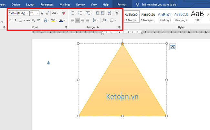
Task: Apply the Title style
Action: tap(197, 16)
